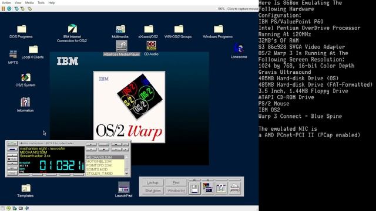The image size is (376, 211).
Task: Select MECHANIS.S3M in the playlist
Action: (105, 158)
